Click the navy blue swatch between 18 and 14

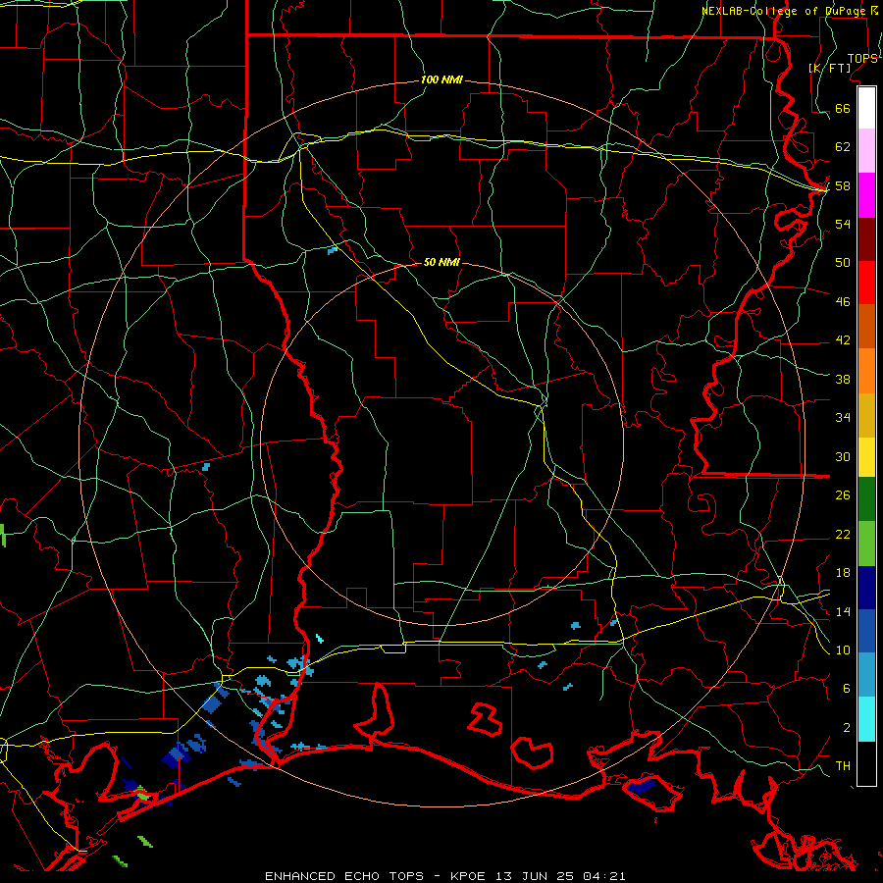[x=866, y=588]
